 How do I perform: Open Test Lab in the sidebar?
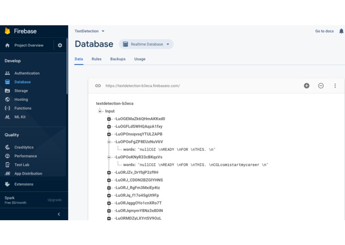click(22, 165)
